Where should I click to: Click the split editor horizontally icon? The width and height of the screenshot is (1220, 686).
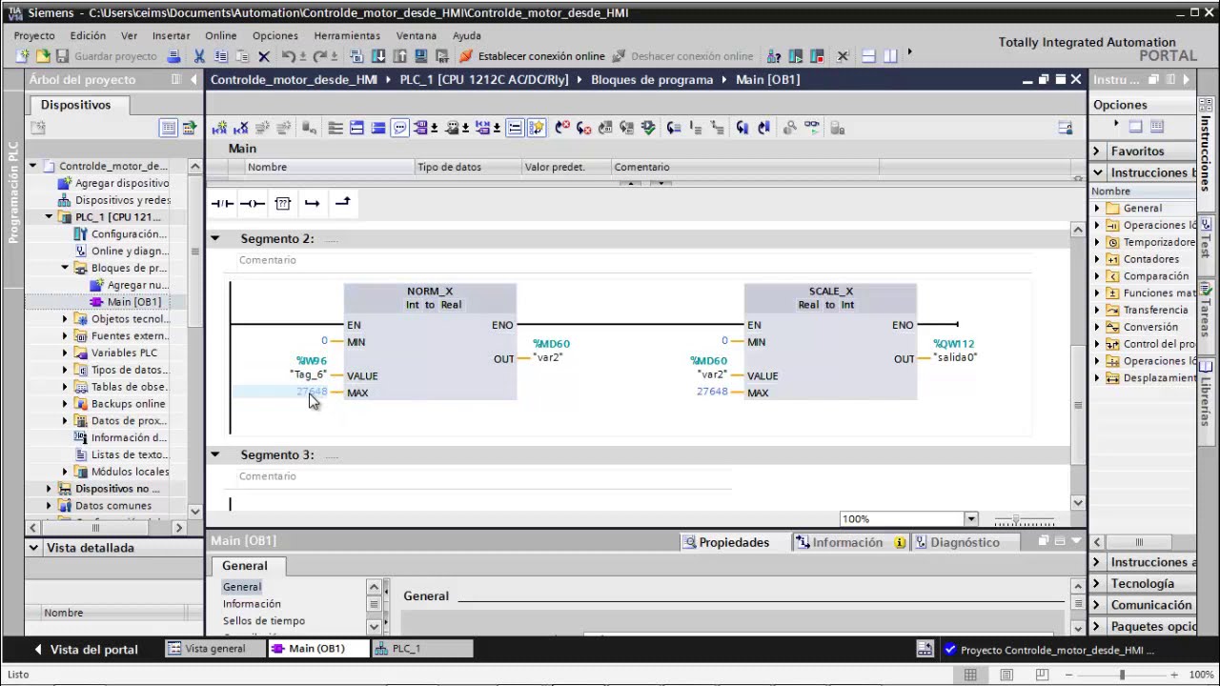tap(868, 56)
